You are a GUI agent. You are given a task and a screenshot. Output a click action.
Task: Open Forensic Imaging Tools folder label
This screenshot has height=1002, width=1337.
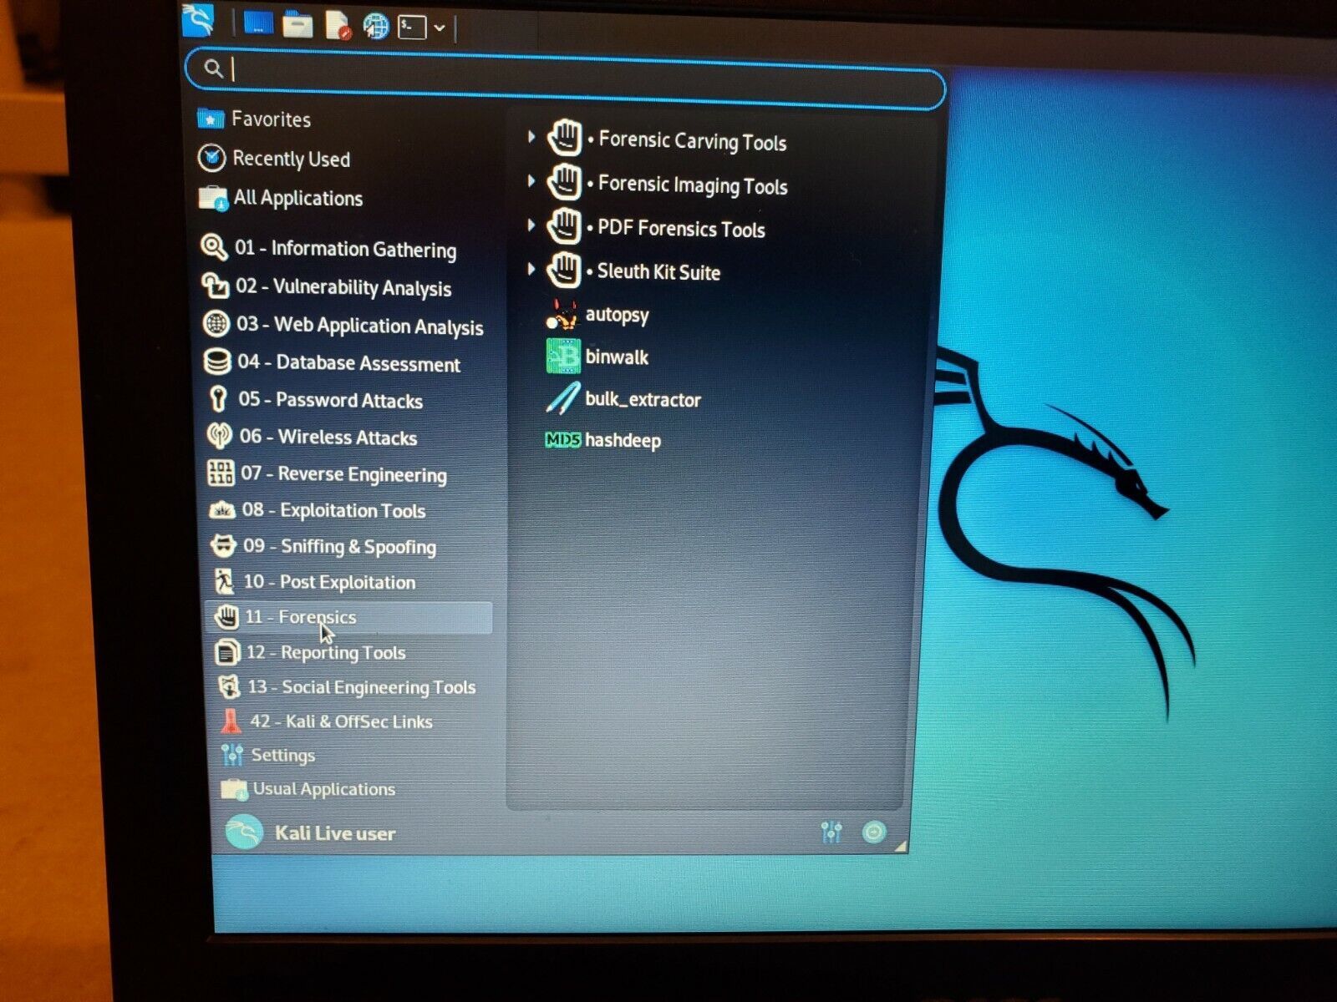[693, 185]
